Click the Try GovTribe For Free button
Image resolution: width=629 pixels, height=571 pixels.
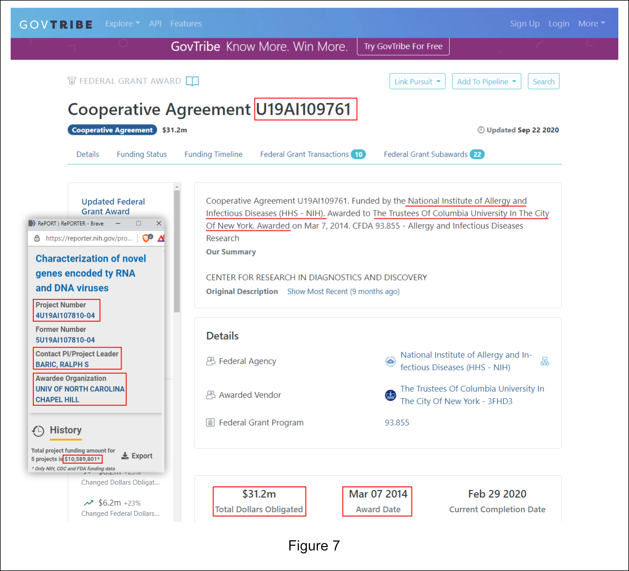[x=403, y=46]
